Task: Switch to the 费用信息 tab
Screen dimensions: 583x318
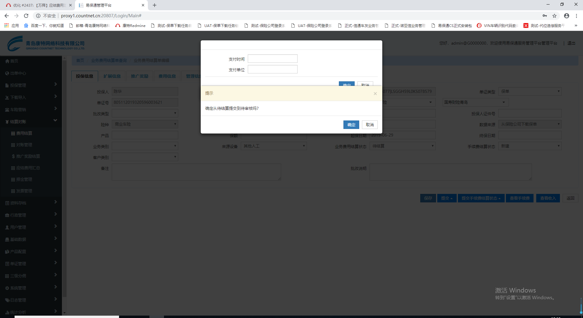Action: [x=167, y=76]
